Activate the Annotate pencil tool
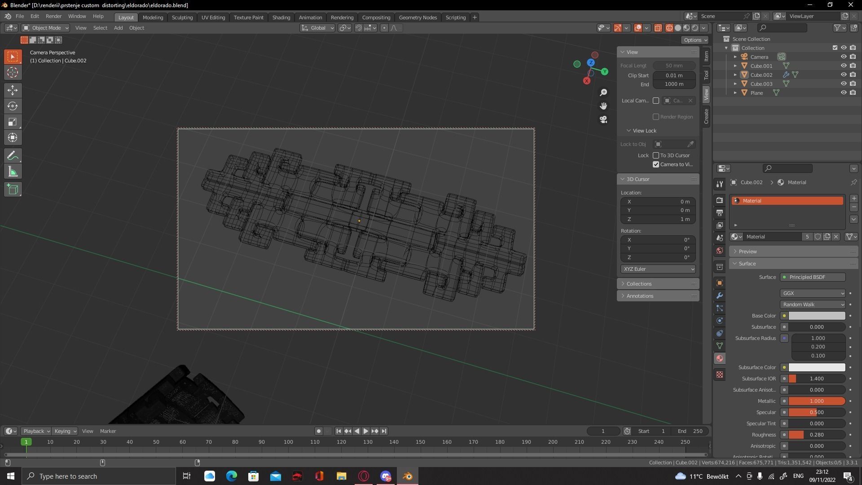 coord(13,156)
